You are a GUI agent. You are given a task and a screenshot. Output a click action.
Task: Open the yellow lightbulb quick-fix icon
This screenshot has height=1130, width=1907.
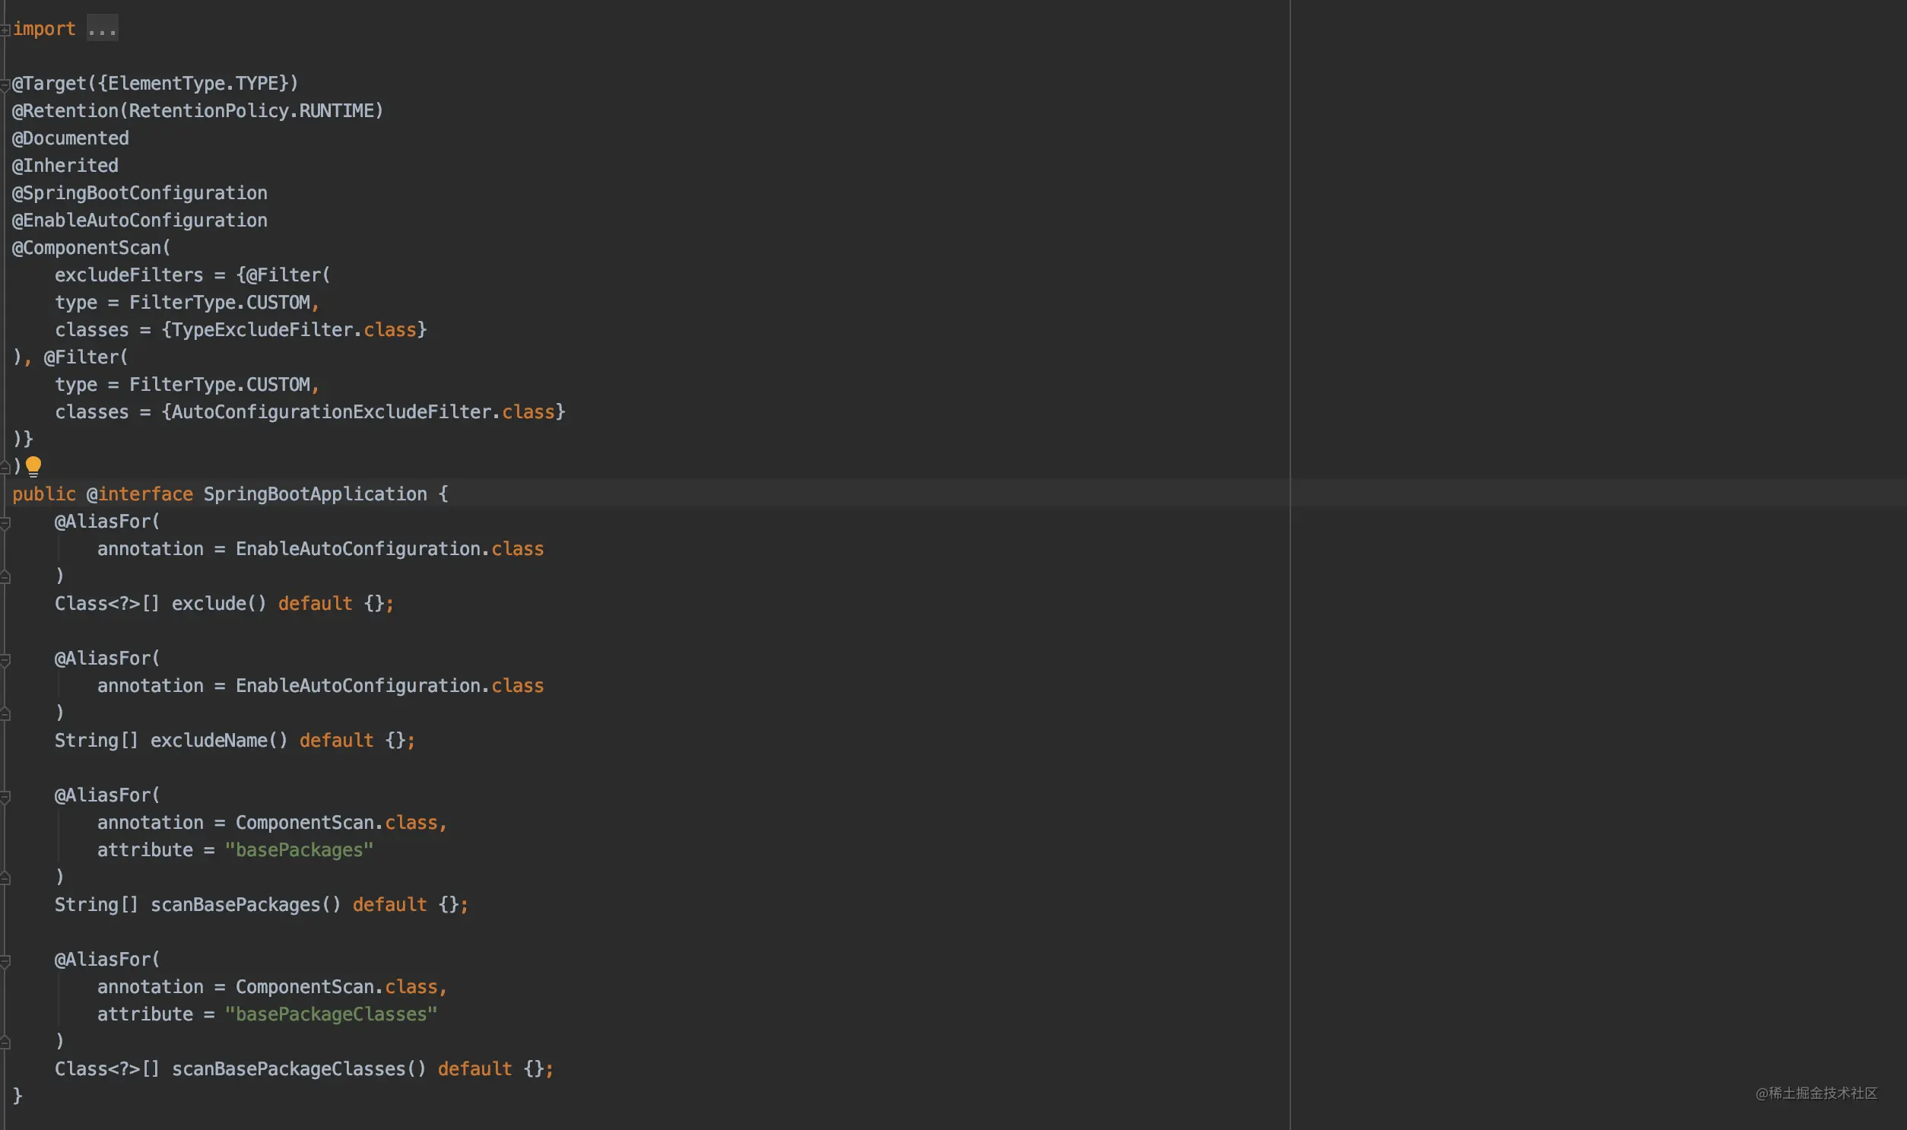coord(33,466)
